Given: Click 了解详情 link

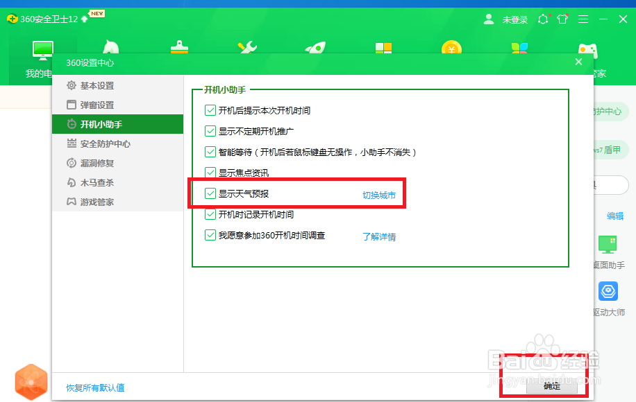Looking at the screenshot, I should tap(379, 237).
